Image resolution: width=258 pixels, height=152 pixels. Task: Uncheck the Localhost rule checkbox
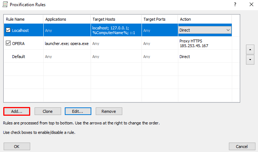pos(8,30)
